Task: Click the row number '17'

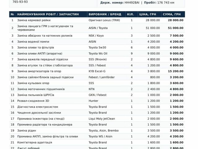Action: click(12, 119)
